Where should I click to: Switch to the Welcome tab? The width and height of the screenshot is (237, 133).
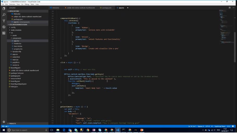(55, 8)
